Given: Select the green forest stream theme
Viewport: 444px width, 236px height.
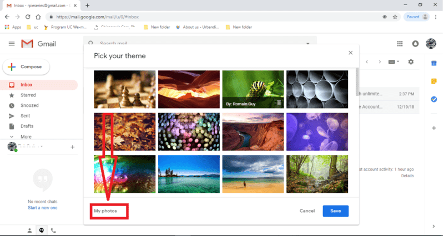Looking at the screenshot, I should (317, 174).
